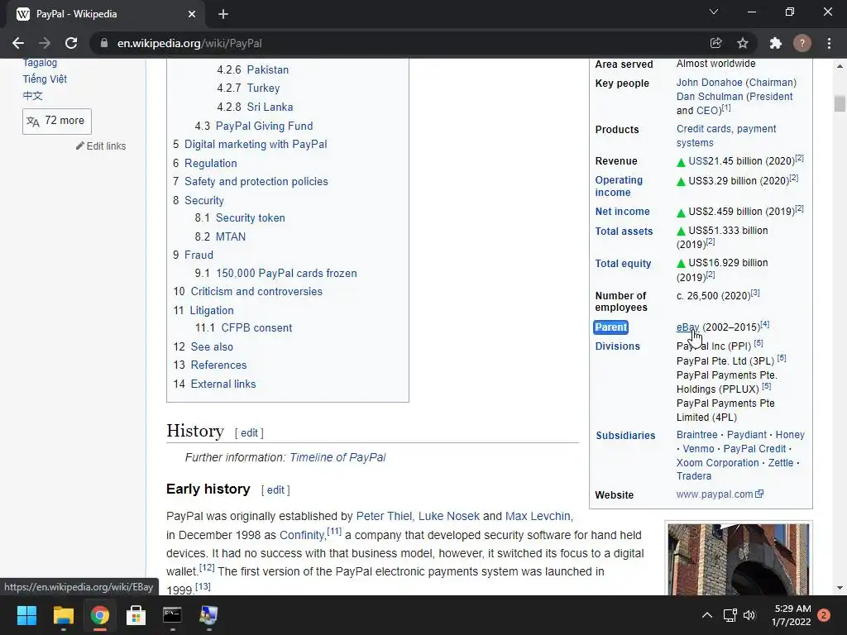Open the Windows Start menu
Viewport: 847px width, 635px height.
26,615
